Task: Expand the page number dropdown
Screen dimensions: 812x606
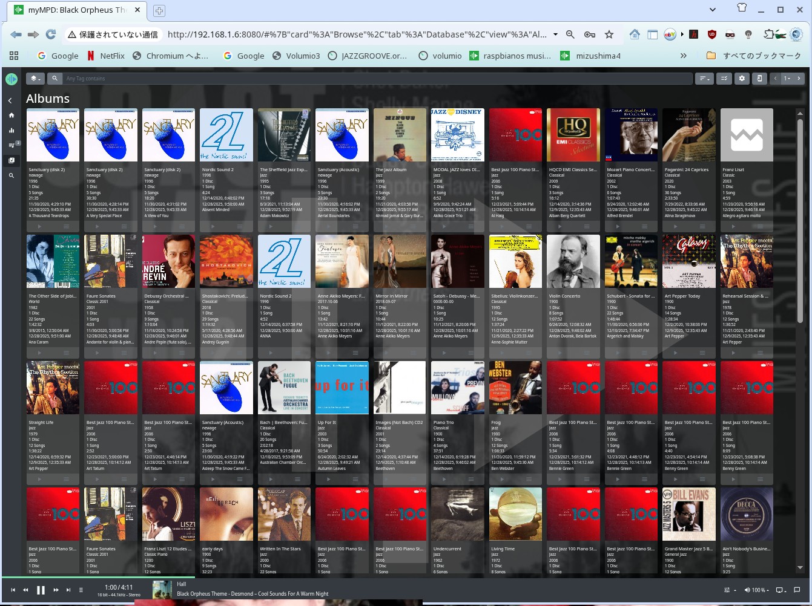Action: pos(787,79)
